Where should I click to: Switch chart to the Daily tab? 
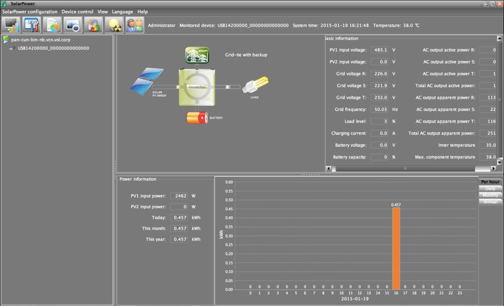pyautogui.click(x=490, y=188)
